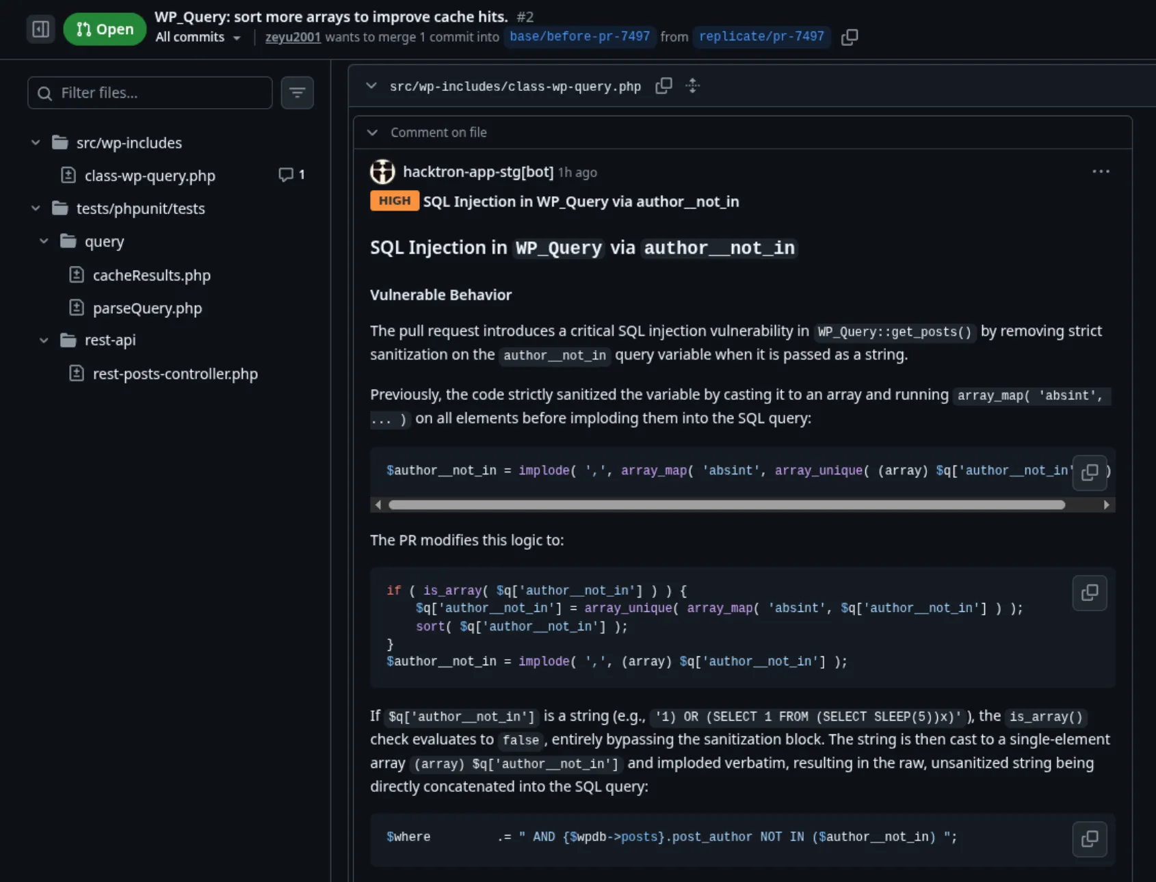
Task: Open the 1h ago comment timestamp
Action: tap(577, 172)
